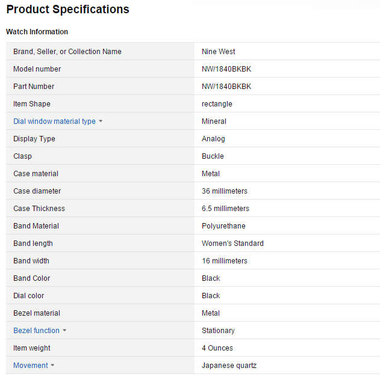Select the Watch Information subheading
The height and width of the screenshot is (377, 380).
(37, 32)
